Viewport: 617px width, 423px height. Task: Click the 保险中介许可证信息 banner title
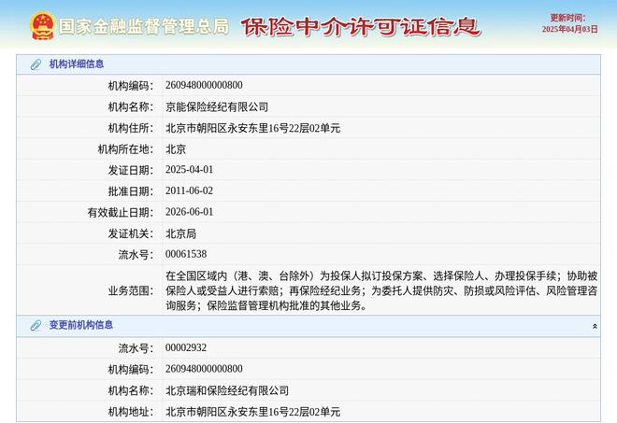coord(361,27)
